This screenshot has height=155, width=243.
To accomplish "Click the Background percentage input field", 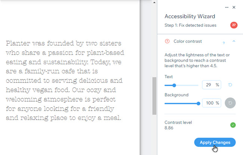I will (x=212, y=103).
